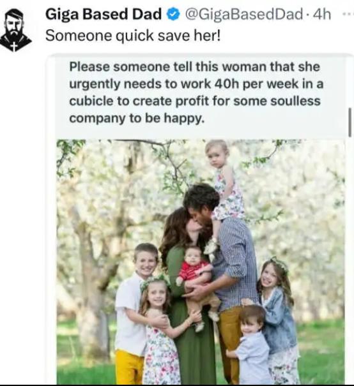Click the 4h timestamp
This screenshot has width=354, height=386.
tap(321, 14)
